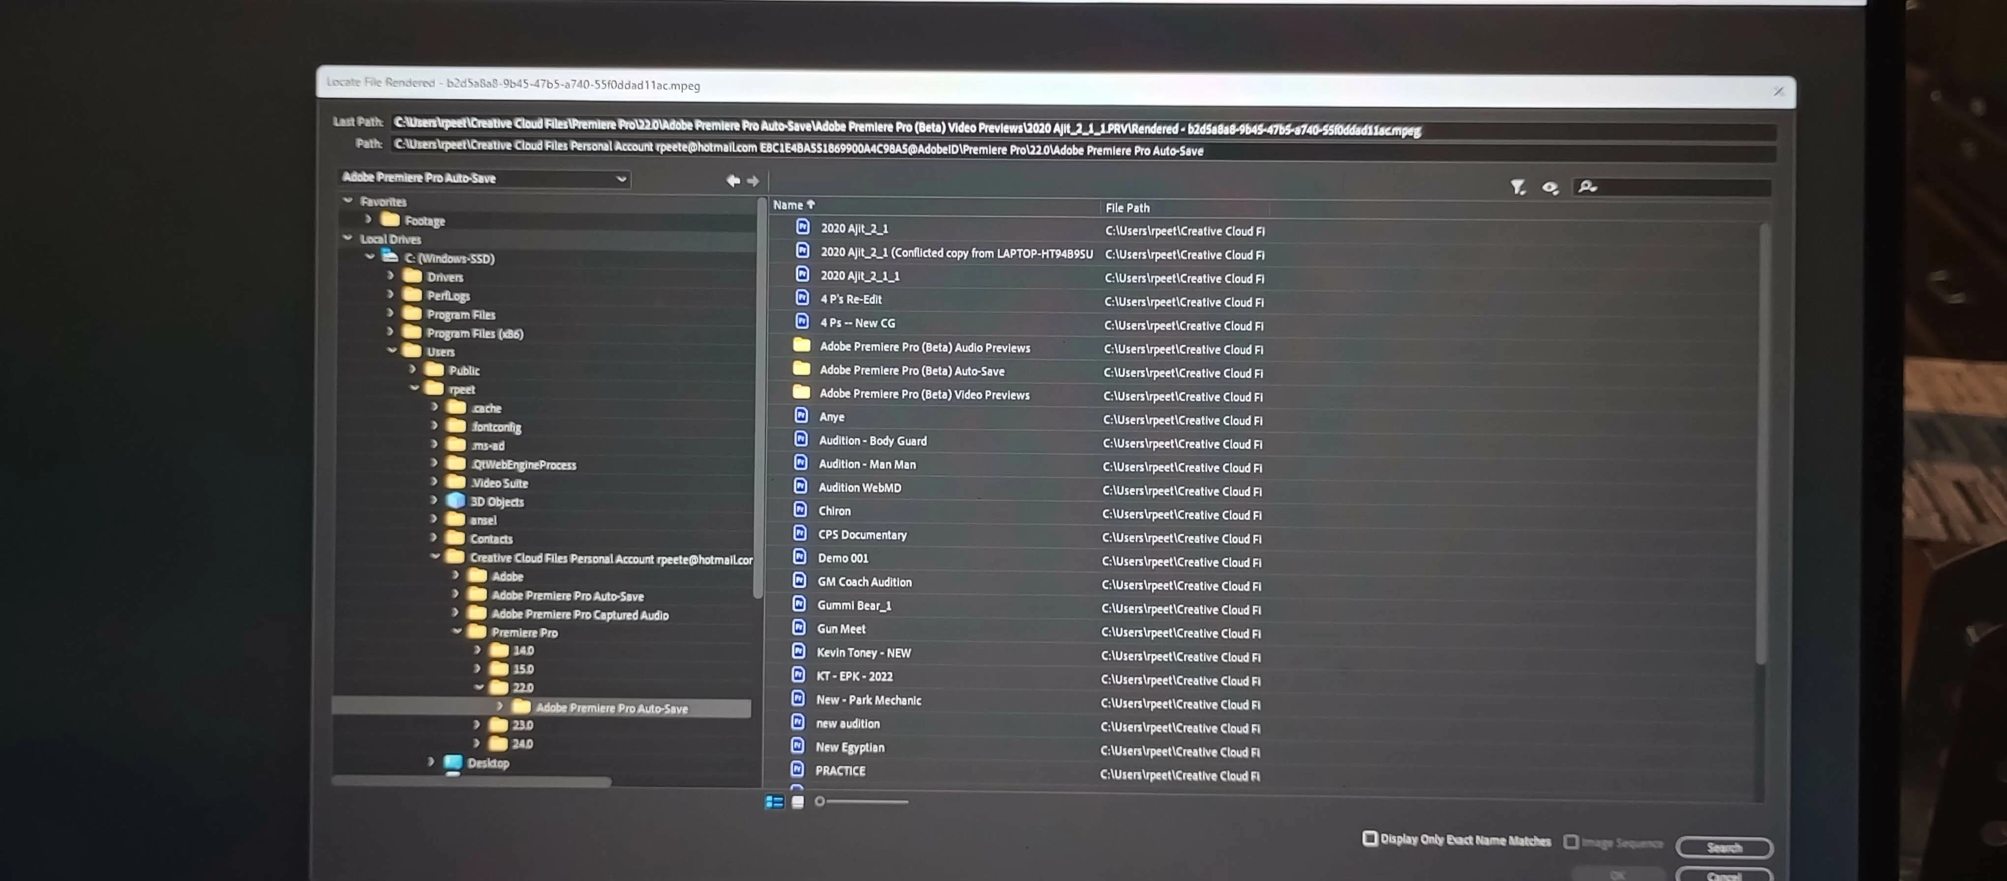Viewport: 2007px width, 881px height.
Task: Click the back navigation arrow
Action: coord(732,181)
